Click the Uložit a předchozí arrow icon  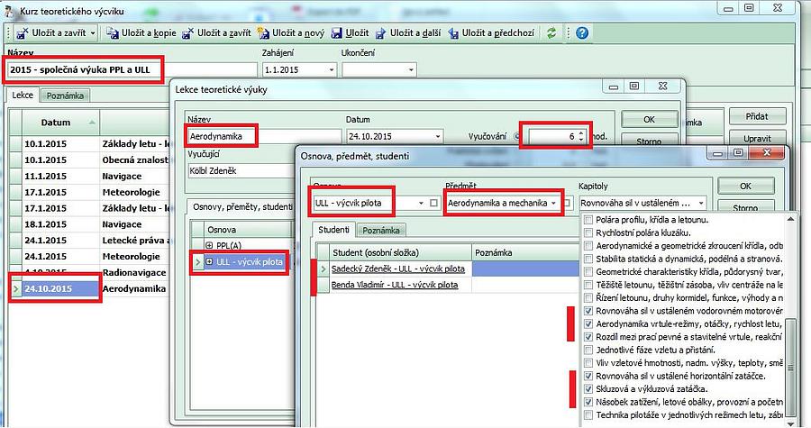(452, 33)
